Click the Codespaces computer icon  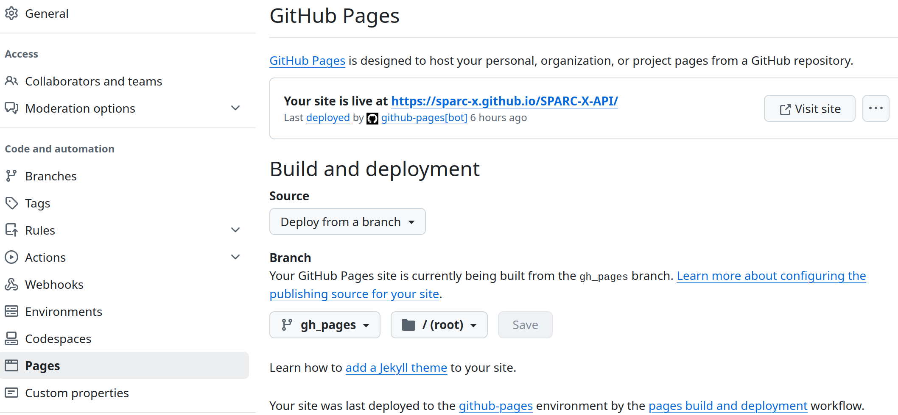coord(11,338)
